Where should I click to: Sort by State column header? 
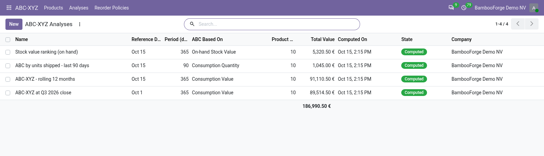[407, 39]
